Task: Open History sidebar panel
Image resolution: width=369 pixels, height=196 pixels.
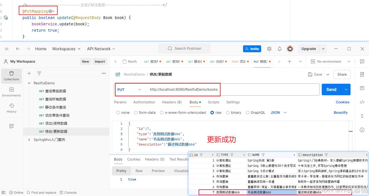Action: (x=12, y=108)
